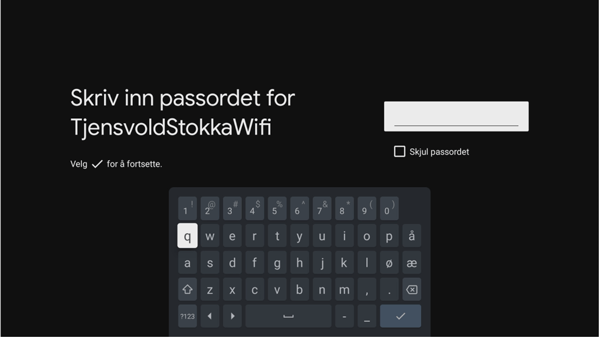Tap the hyphen key

344,317
